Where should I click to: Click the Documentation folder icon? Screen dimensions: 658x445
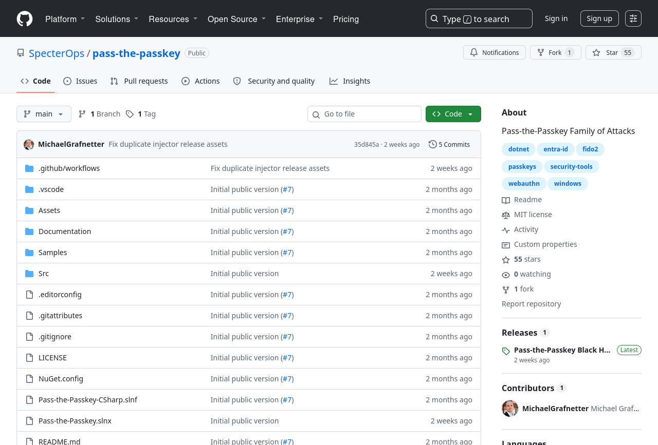tap(29, 231)
